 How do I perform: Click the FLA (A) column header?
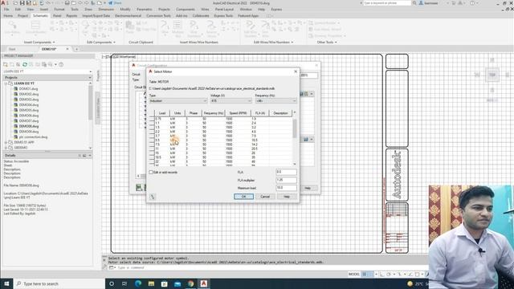click(x=260, y=113)
